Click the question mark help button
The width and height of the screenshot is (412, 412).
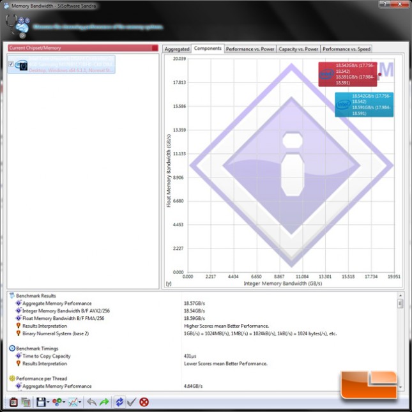(386, 4)
